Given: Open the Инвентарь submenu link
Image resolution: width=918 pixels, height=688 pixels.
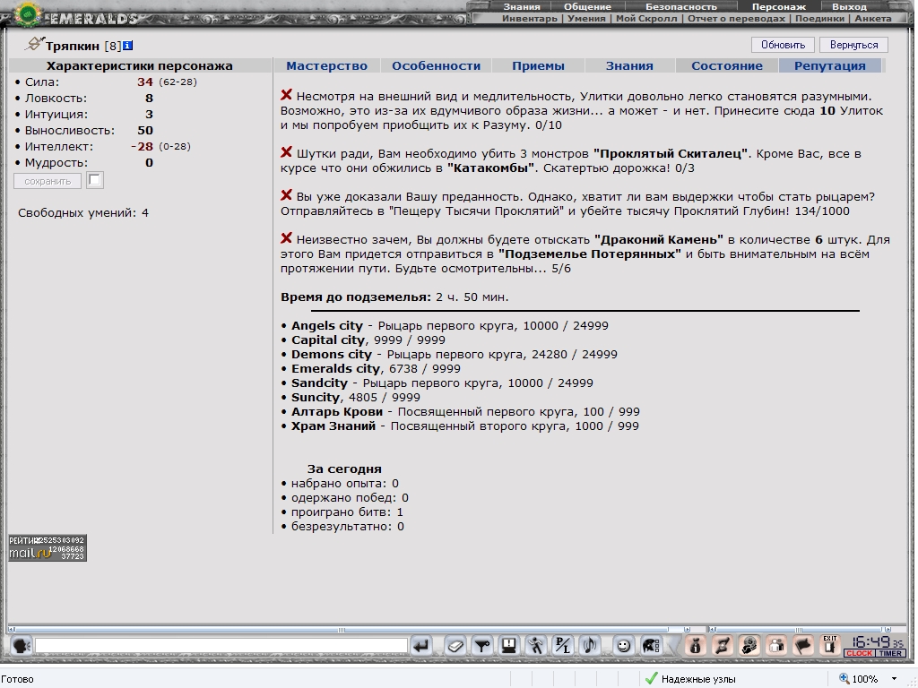Looking at the screenshot, I should point(529,18).
